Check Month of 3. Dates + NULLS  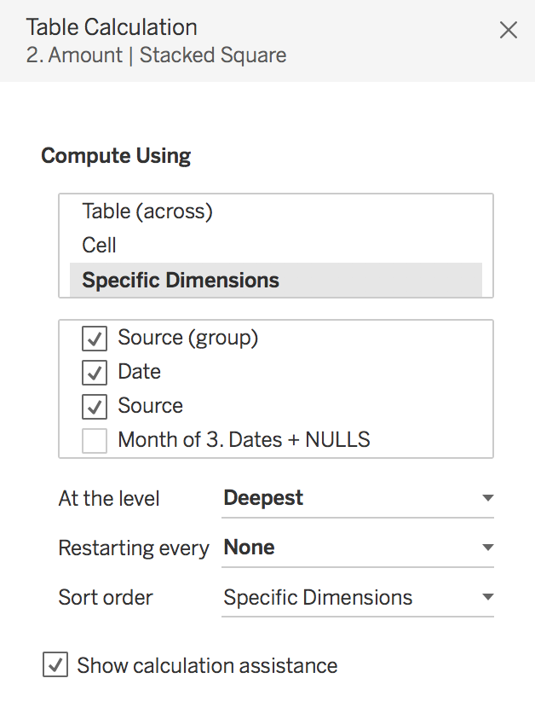click(95, 441)
